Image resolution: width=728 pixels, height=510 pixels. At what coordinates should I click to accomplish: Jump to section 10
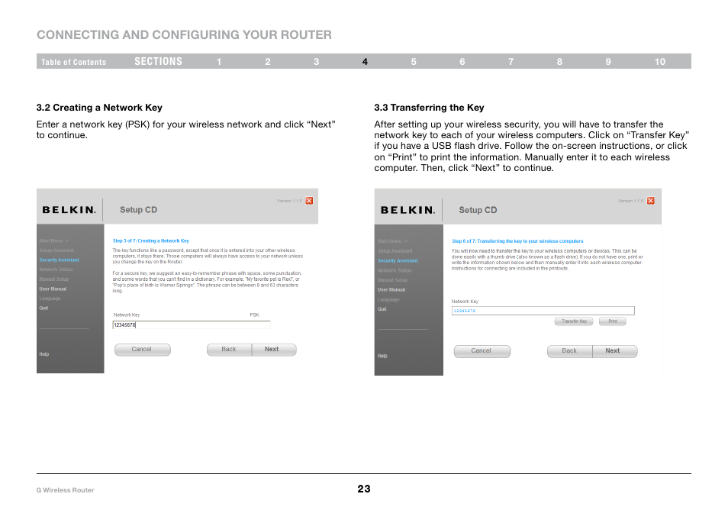pos(660,62)
